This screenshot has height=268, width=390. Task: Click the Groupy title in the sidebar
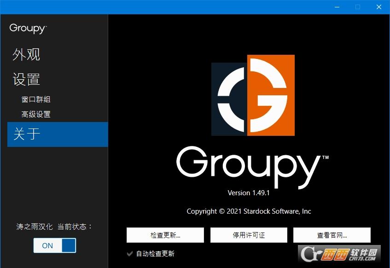tap(28, 29)
